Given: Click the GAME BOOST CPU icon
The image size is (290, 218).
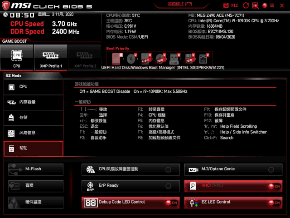Looking at the screenshot, I should [17, 57].
